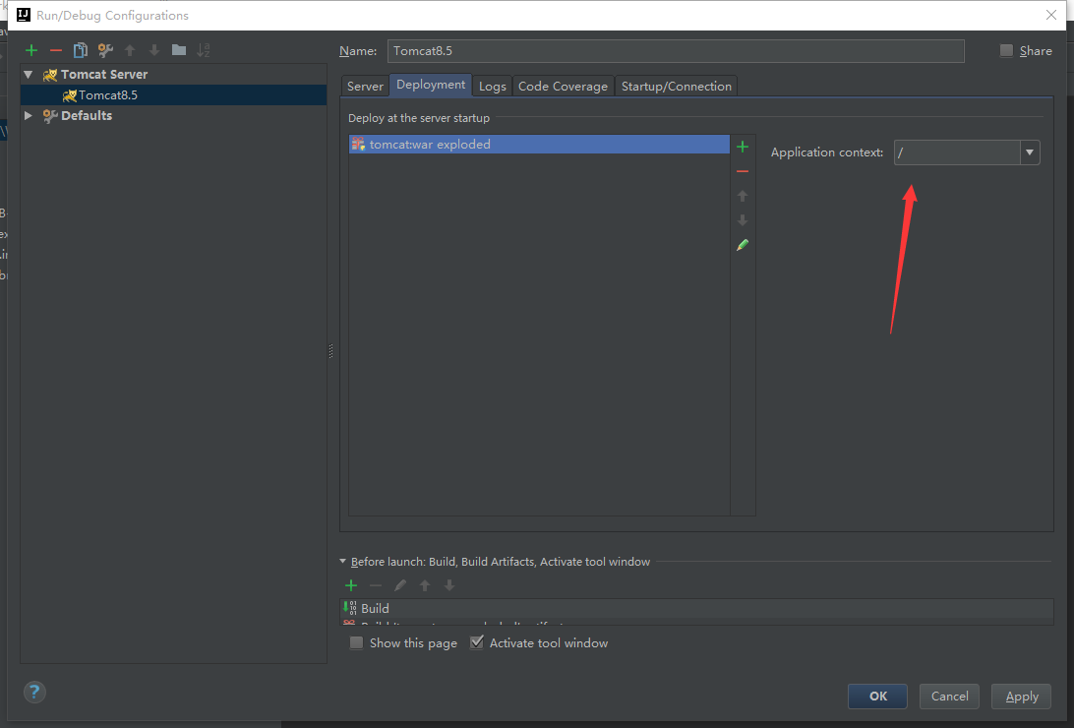
Task: Open the Logs tab
Action: tap(493, 87)
